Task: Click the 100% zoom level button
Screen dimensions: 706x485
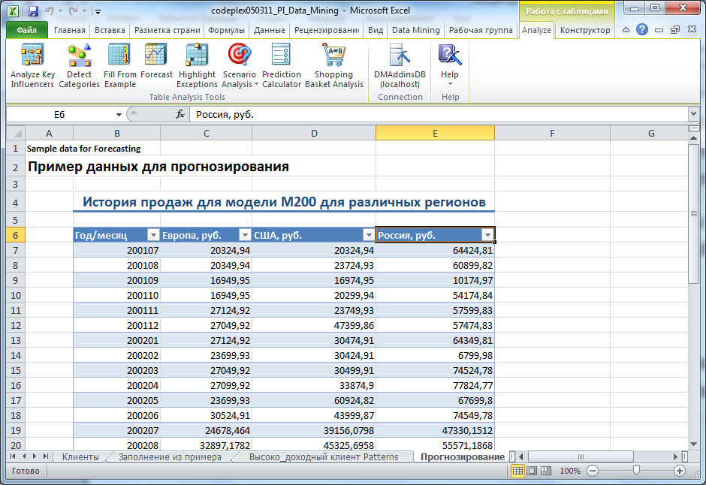Action: point(569,471)
